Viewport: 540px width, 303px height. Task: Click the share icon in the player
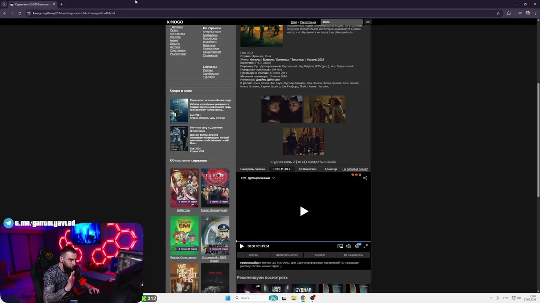[365, 178]
